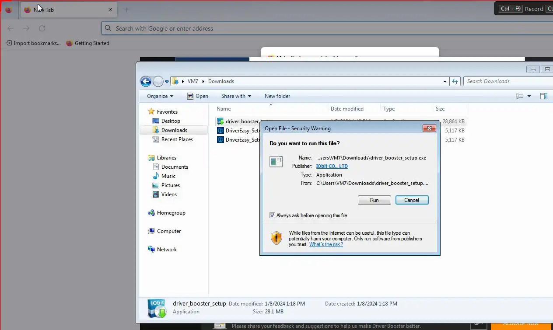
Task: Open the Documents library
Action: (175, 167)
